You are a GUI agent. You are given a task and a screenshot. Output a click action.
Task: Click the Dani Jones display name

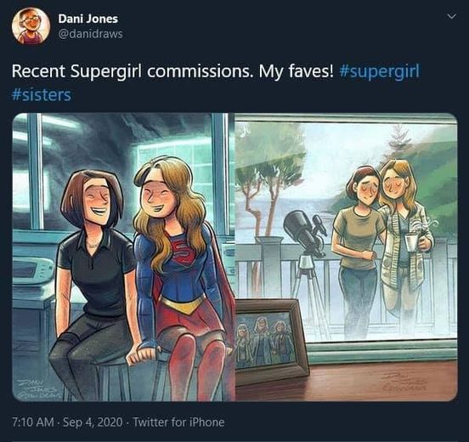pyautogui.click(x=88, y=19)
